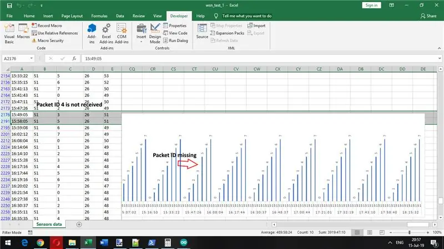Open XML Expansion Packs
This screenshot has height=249, width=444.
[227, 33]
